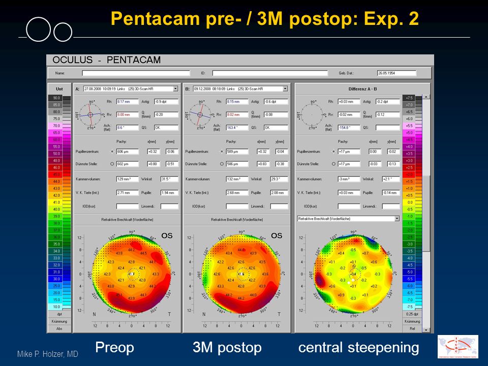The width and height of the screenshot is (488, 366).
Task: Click the vertical scrollbar next to difference scale
Action: pos(426,213)
